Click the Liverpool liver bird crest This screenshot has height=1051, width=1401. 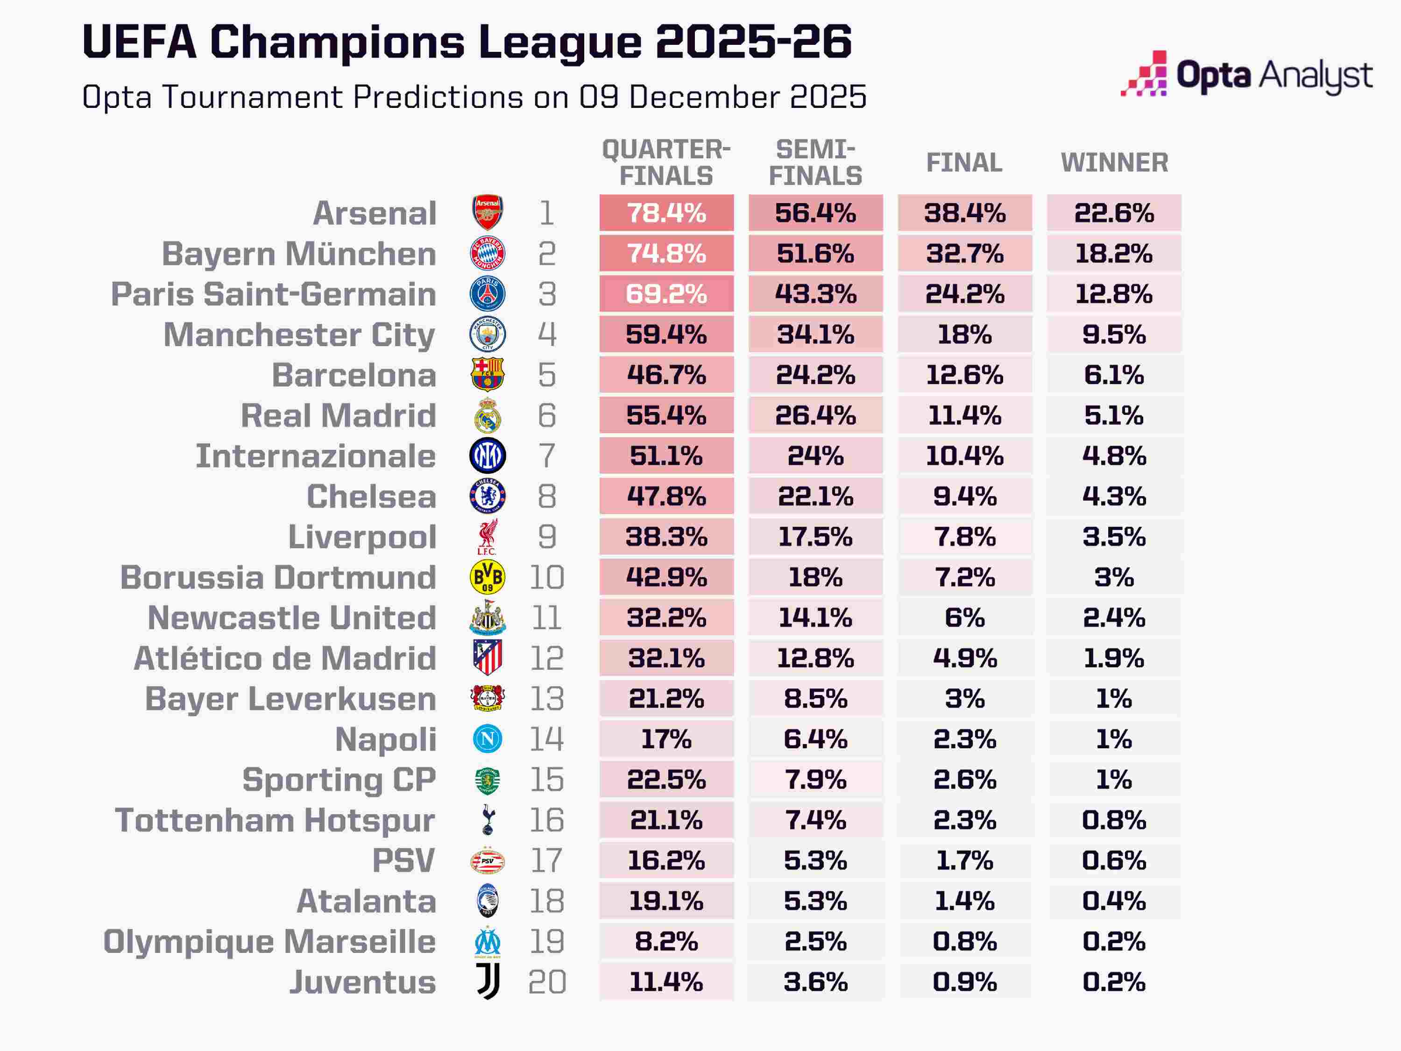(x=487, y=537)
